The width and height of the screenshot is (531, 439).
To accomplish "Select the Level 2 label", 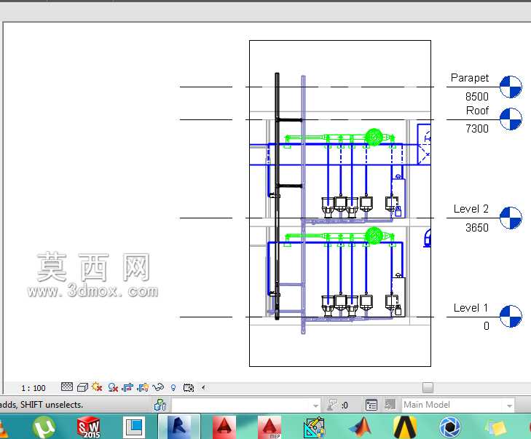I will click(x=471, y=209).
